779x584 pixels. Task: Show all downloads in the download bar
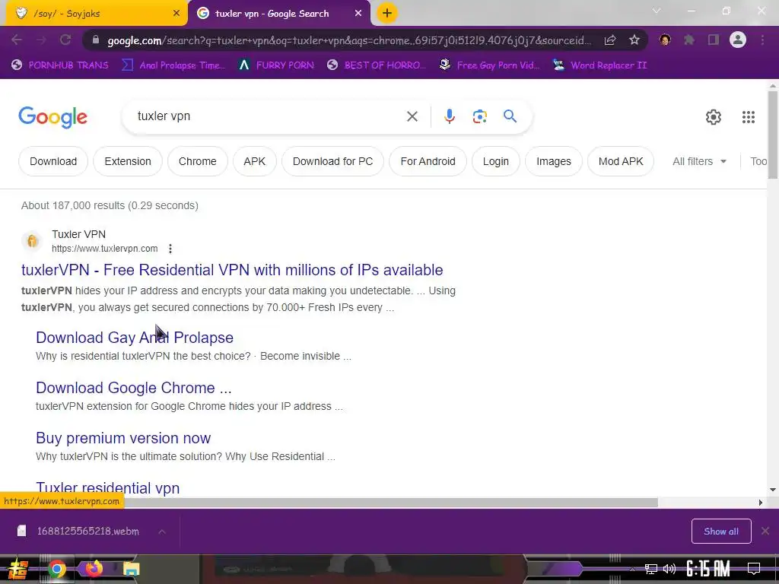pos(721,532)
